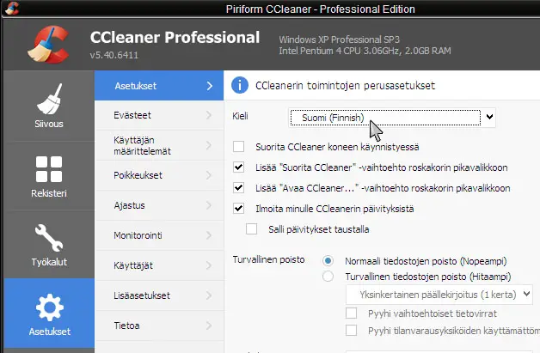Check Pyyhi tilanvarausyksiköiden käyttämättömät checkbox
Viewport: 540px width, 353px height.
(352, 331)
